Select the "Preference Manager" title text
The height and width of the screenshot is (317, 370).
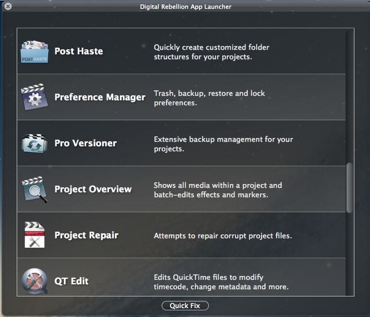point(100,98)
